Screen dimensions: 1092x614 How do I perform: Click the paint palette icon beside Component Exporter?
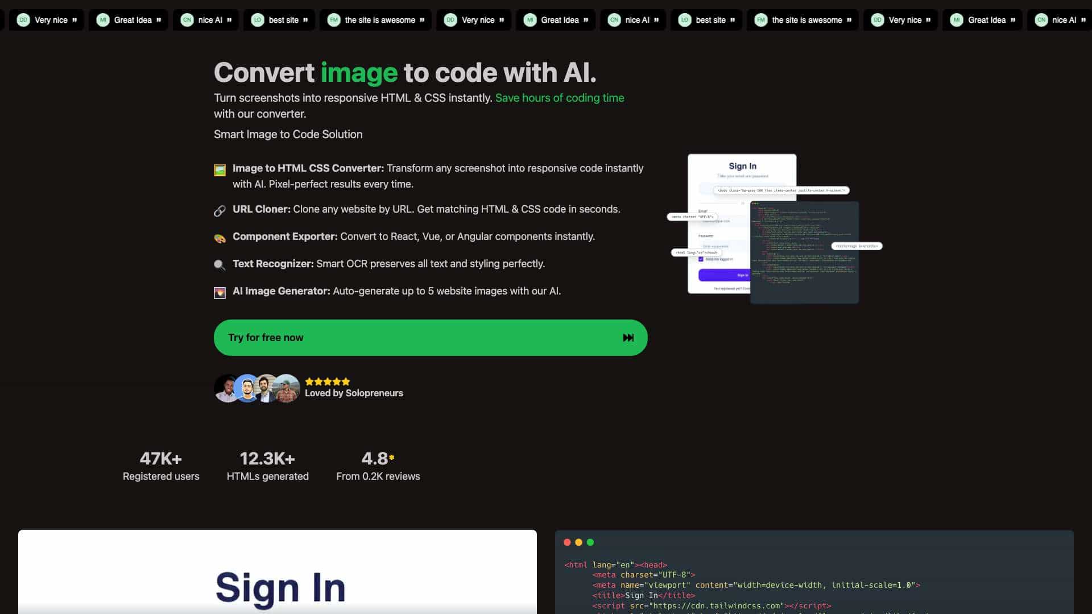point(220,238)
